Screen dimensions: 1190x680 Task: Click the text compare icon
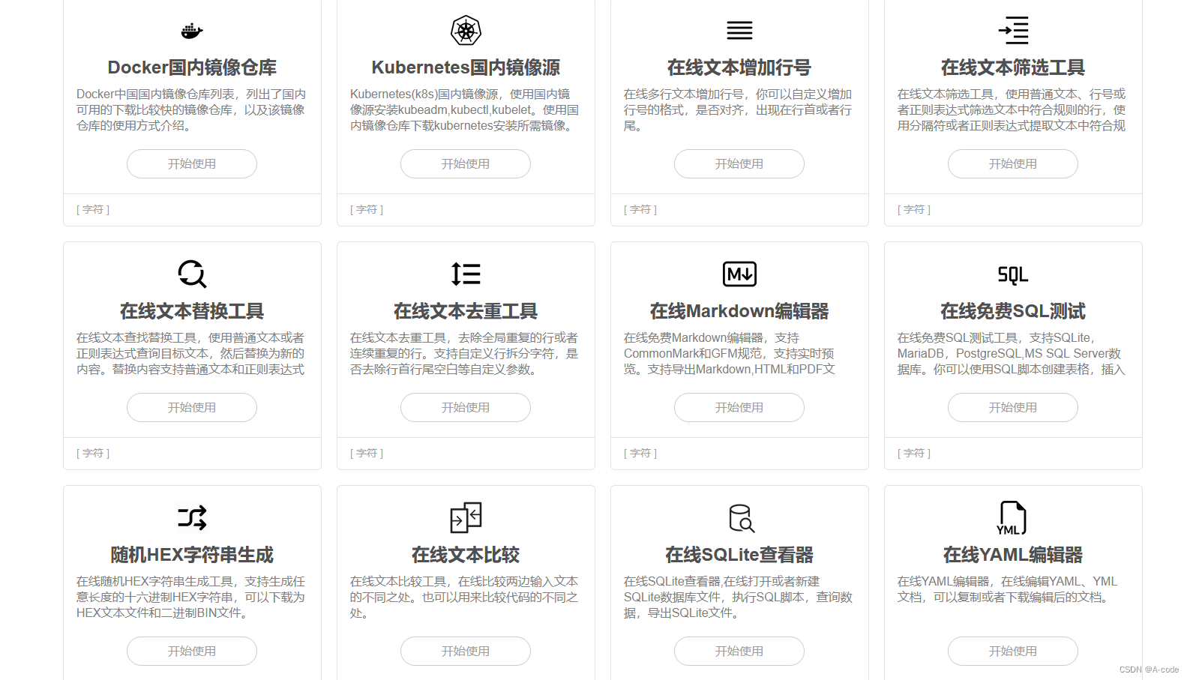(x=466, y=518)
